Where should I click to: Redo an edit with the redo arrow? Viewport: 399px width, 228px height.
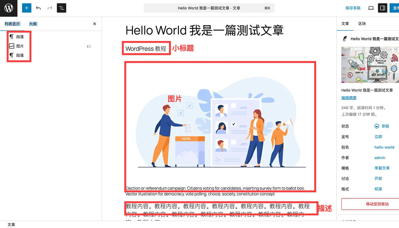(50, 8)
